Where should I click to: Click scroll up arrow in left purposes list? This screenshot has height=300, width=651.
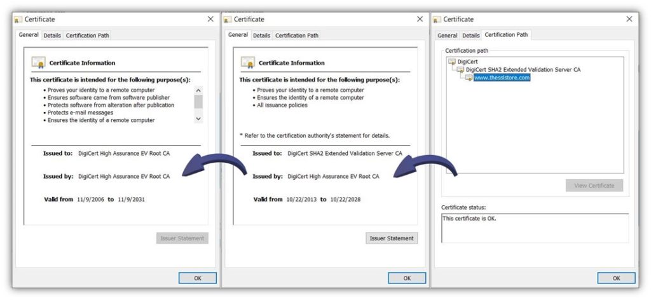[198, 90]
